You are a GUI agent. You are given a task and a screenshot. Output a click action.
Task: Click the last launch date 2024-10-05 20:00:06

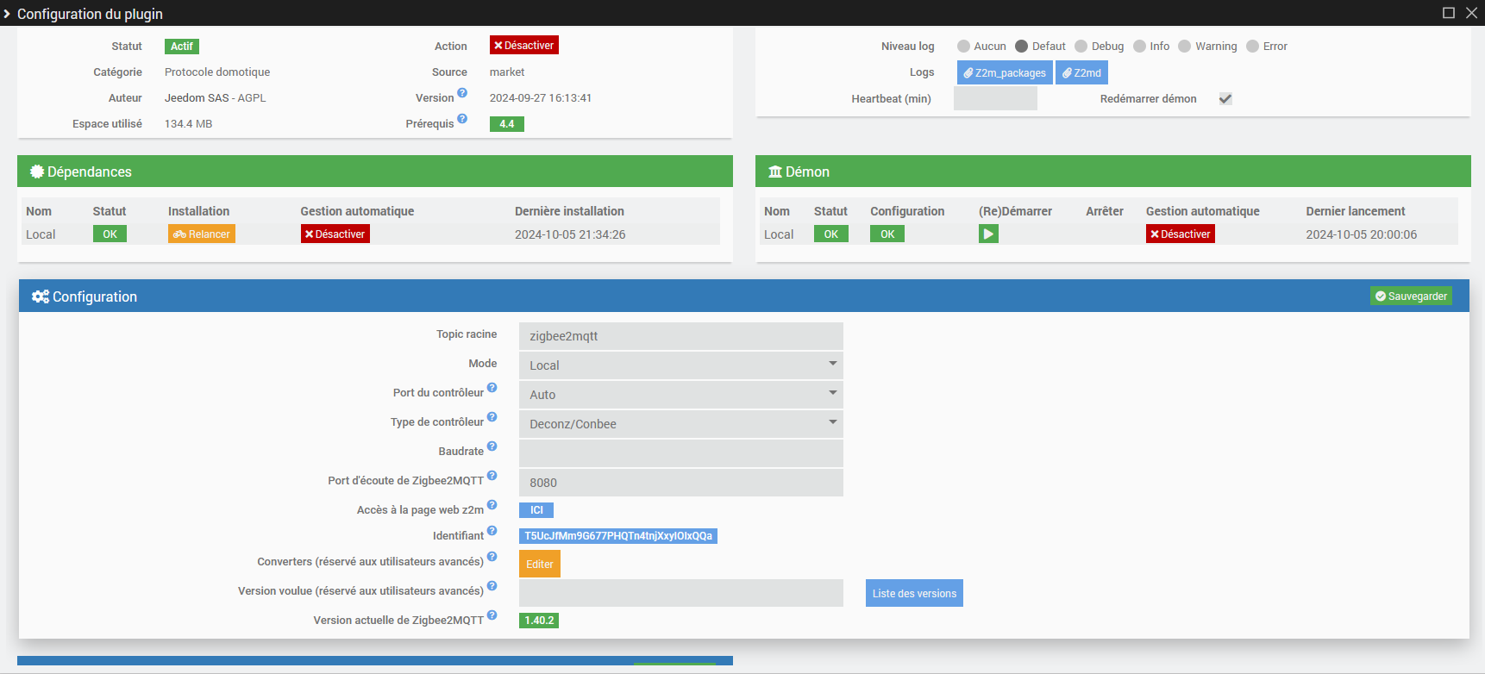[x=1362, y=234]
